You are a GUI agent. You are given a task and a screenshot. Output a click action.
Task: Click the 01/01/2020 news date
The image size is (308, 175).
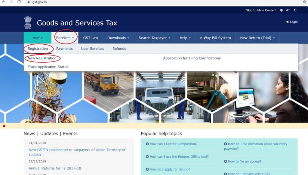coord(37,143)
